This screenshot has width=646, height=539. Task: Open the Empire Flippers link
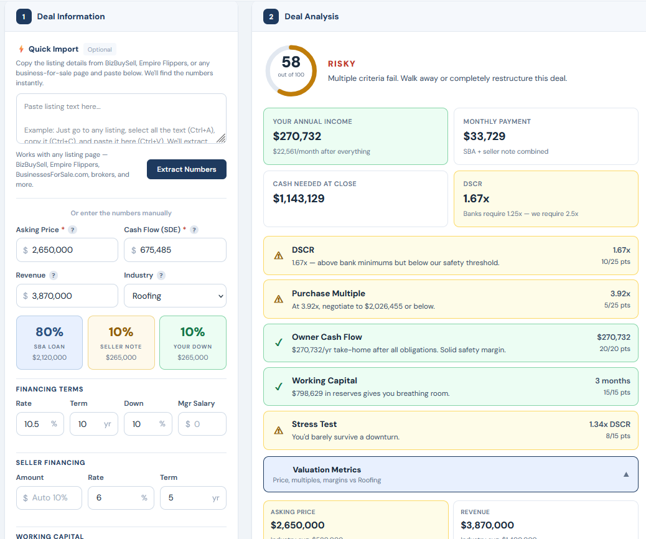coord(75,164)
